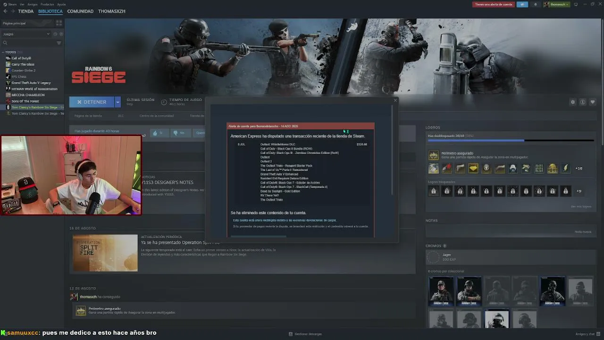Open the Productos menu
604x340 pixels.
coord(47,4)
